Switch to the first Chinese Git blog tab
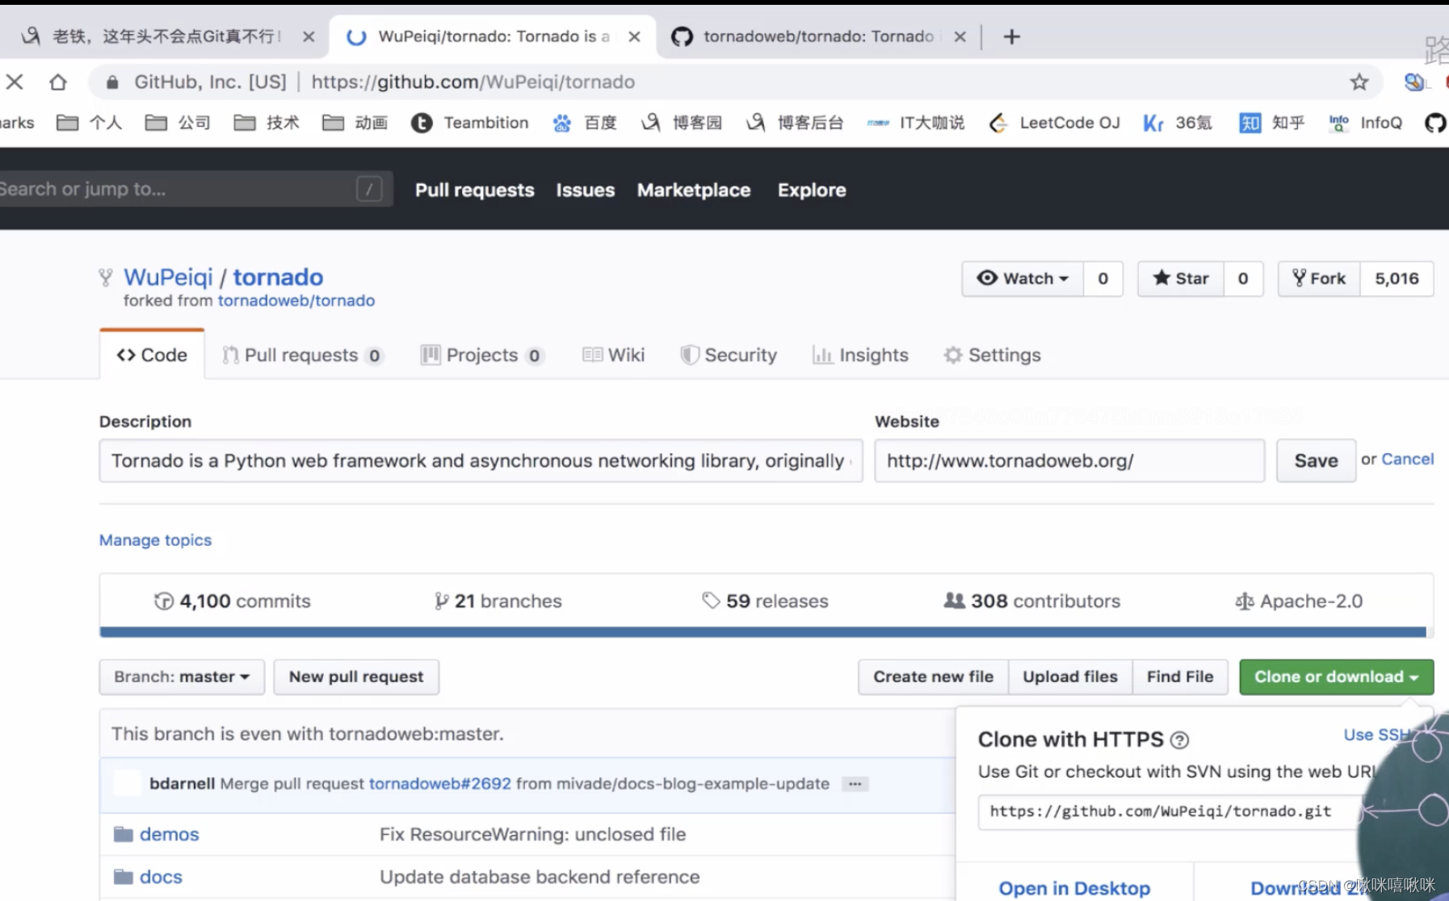 pos(166,36)
